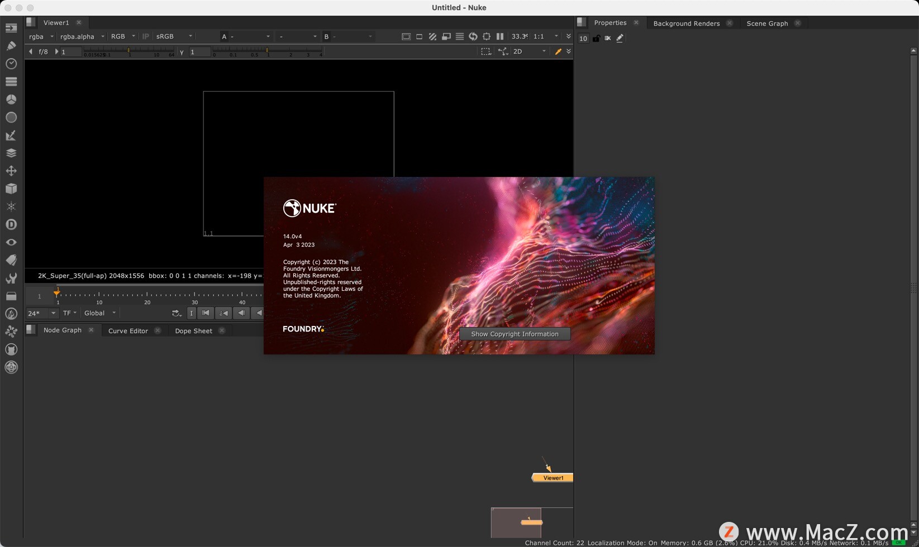Open the Filter nodes circle menu
The height and width of the screenshot is (547, 919).
tap(11, 117)
